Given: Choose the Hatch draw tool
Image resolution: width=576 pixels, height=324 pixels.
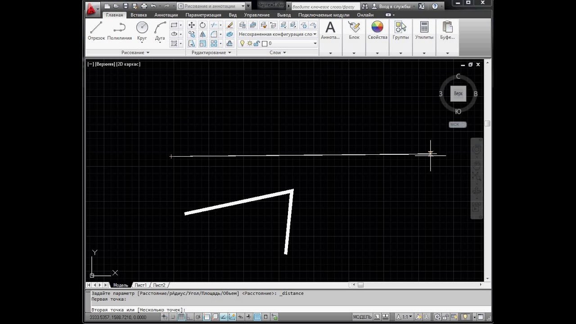Looking at the screenshot, I should coord(174,43).
